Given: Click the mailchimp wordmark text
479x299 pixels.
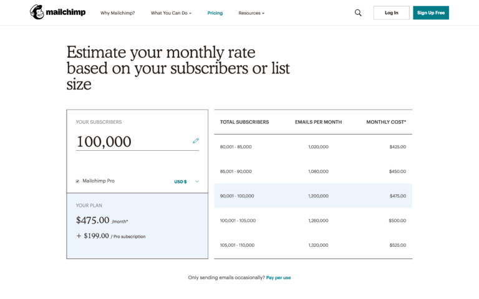Looking at the screenshot, I should pos(65,12).
